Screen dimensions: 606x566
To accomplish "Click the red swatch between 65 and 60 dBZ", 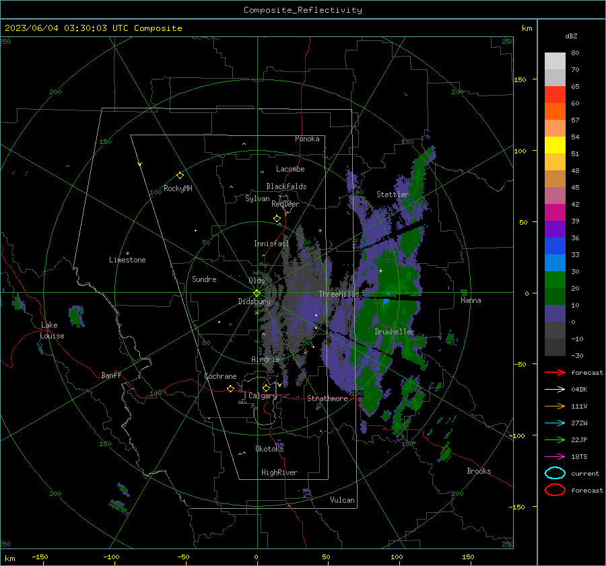I will pos(555,95).
